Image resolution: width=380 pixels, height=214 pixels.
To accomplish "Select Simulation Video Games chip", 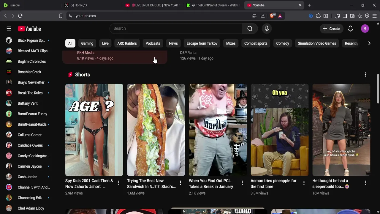I will click(317, 43).
